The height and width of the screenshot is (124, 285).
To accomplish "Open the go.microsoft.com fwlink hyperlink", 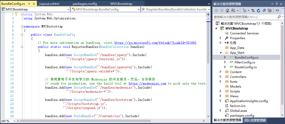I will [155, 43].
